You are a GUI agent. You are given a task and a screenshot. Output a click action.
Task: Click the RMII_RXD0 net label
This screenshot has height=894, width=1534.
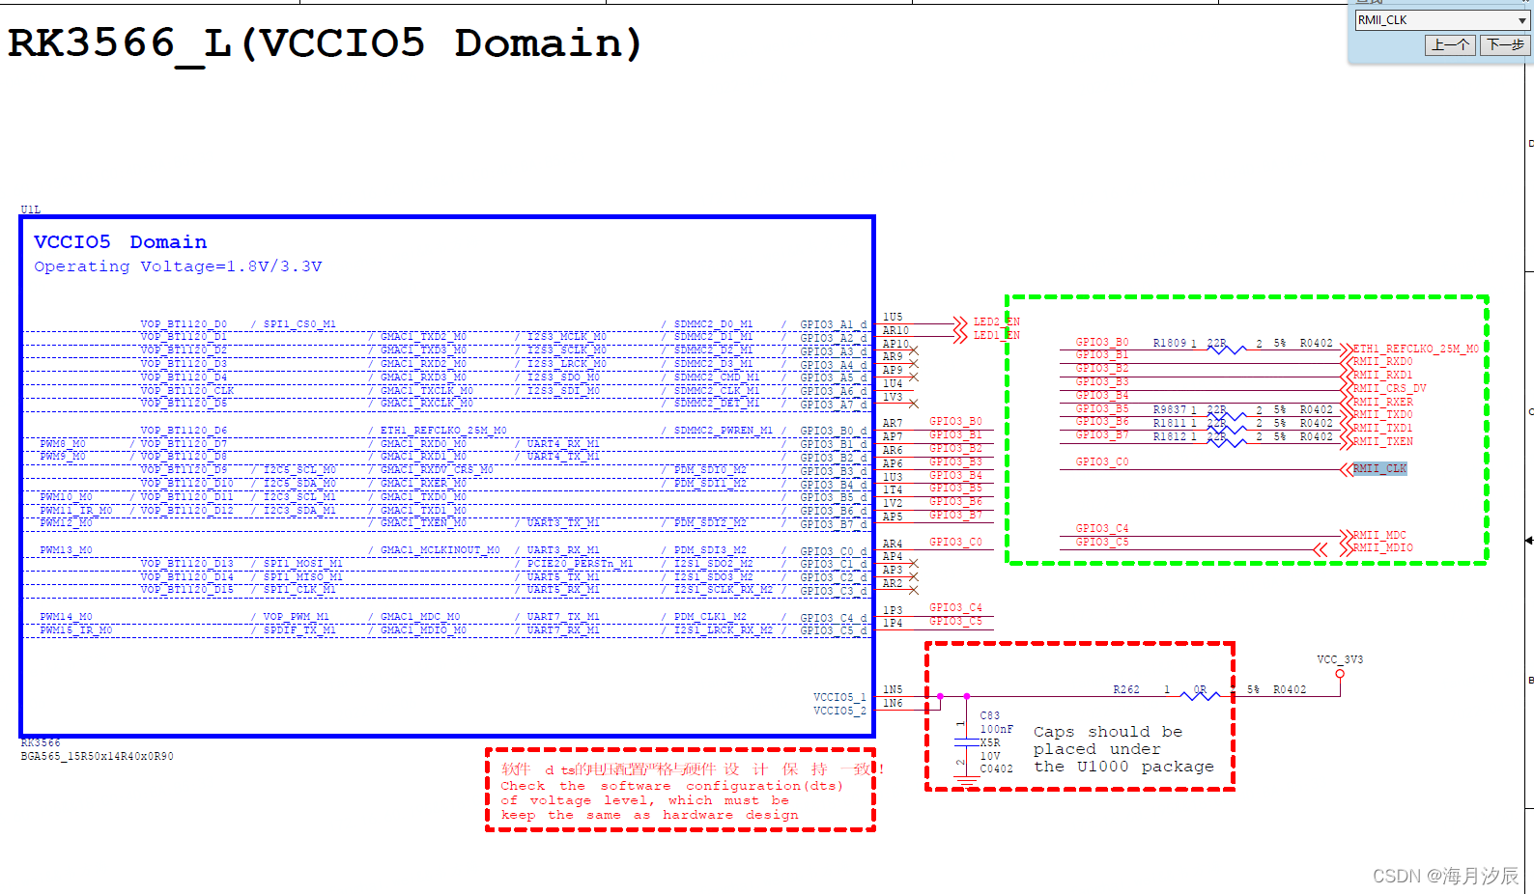(1382, 362)
